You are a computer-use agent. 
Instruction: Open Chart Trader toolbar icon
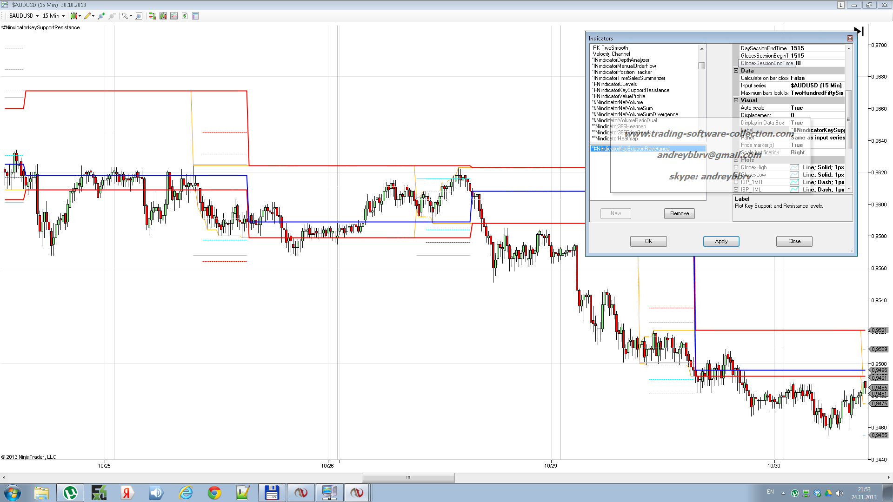tap(152, 16)
